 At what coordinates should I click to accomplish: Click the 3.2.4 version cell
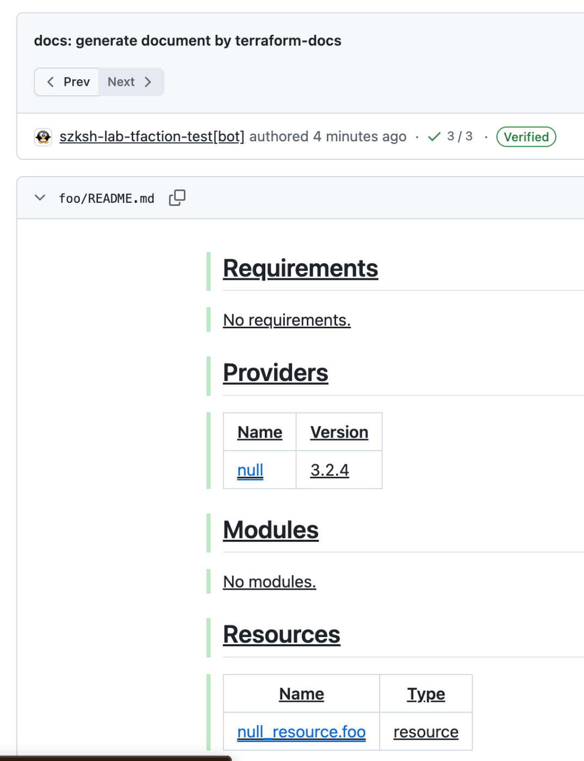click(x=330, y=470)
